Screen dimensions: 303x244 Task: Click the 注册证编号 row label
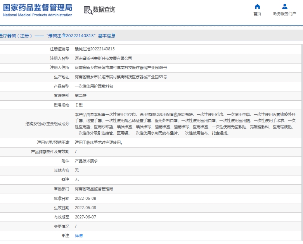(x=59, y=49)
